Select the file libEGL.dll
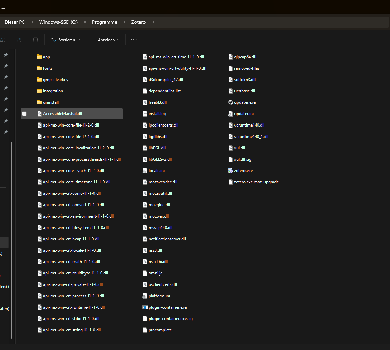The width and height of the screenshot is (390, 350). (157, 148)
